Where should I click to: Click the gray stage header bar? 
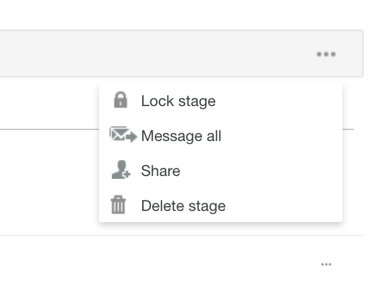(x=146, y=54)
